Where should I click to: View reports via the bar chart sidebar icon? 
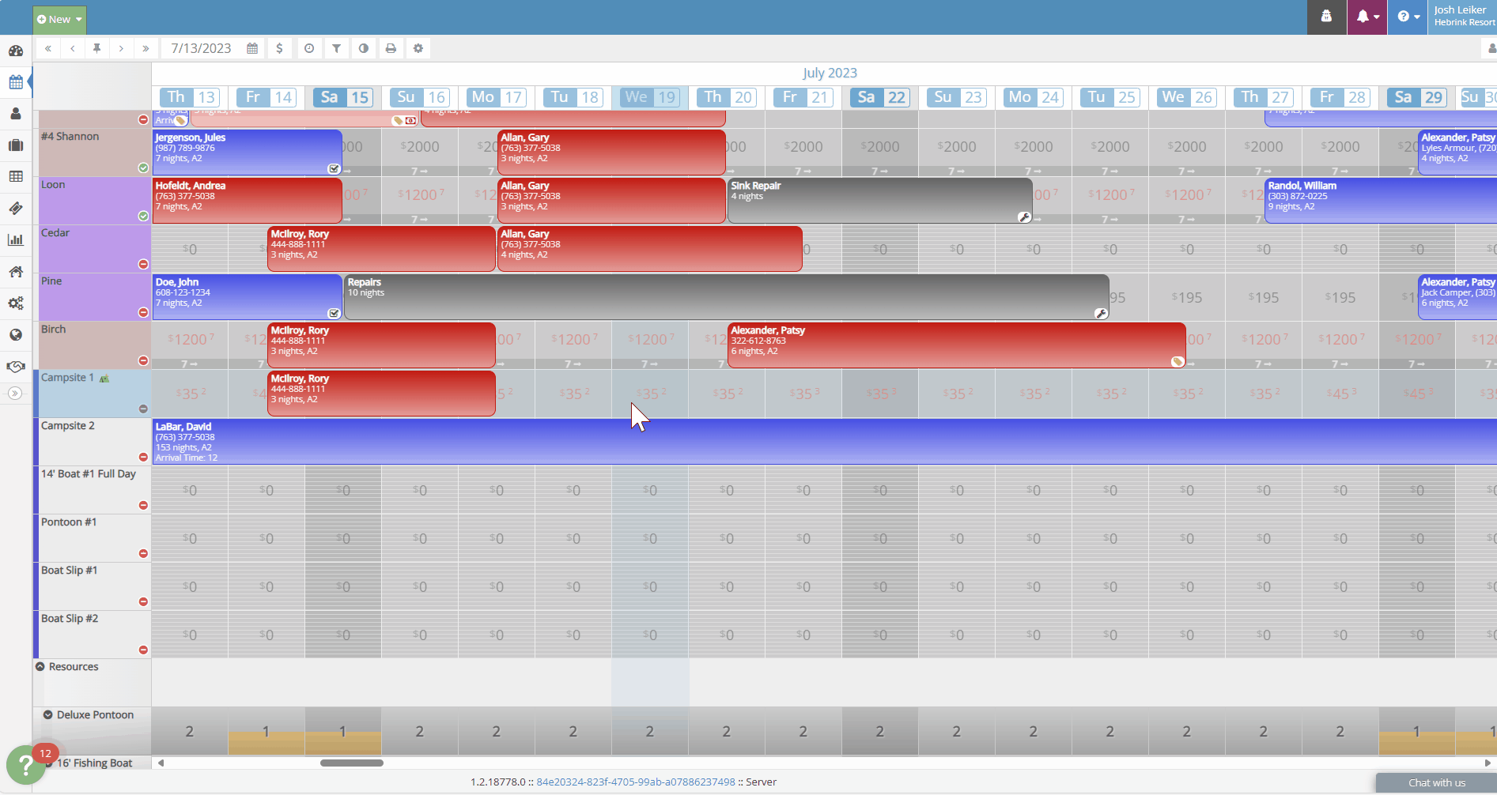[x=16, y=239]
